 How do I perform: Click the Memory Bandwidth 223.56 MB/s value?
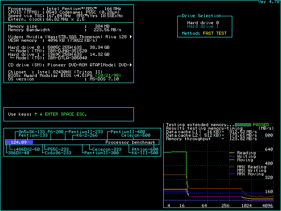pos(107,30)
